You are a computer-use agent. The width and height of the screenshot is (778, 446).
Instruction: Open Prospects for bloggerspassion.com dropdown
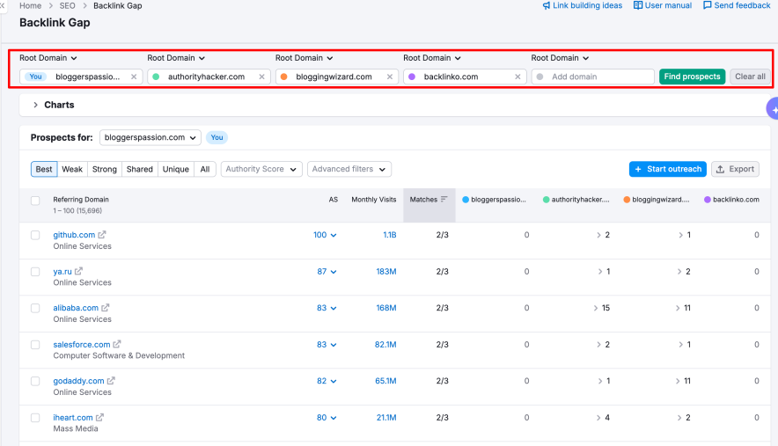[x=150, y=137]
